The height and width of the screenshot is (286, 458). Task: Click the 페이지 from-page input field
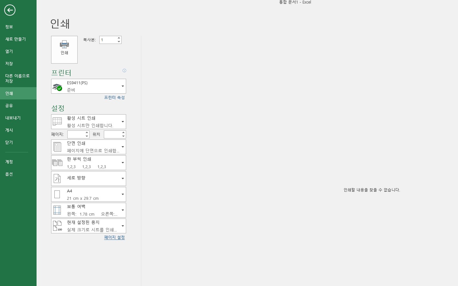pyautogui.click(x=76, y=134)
